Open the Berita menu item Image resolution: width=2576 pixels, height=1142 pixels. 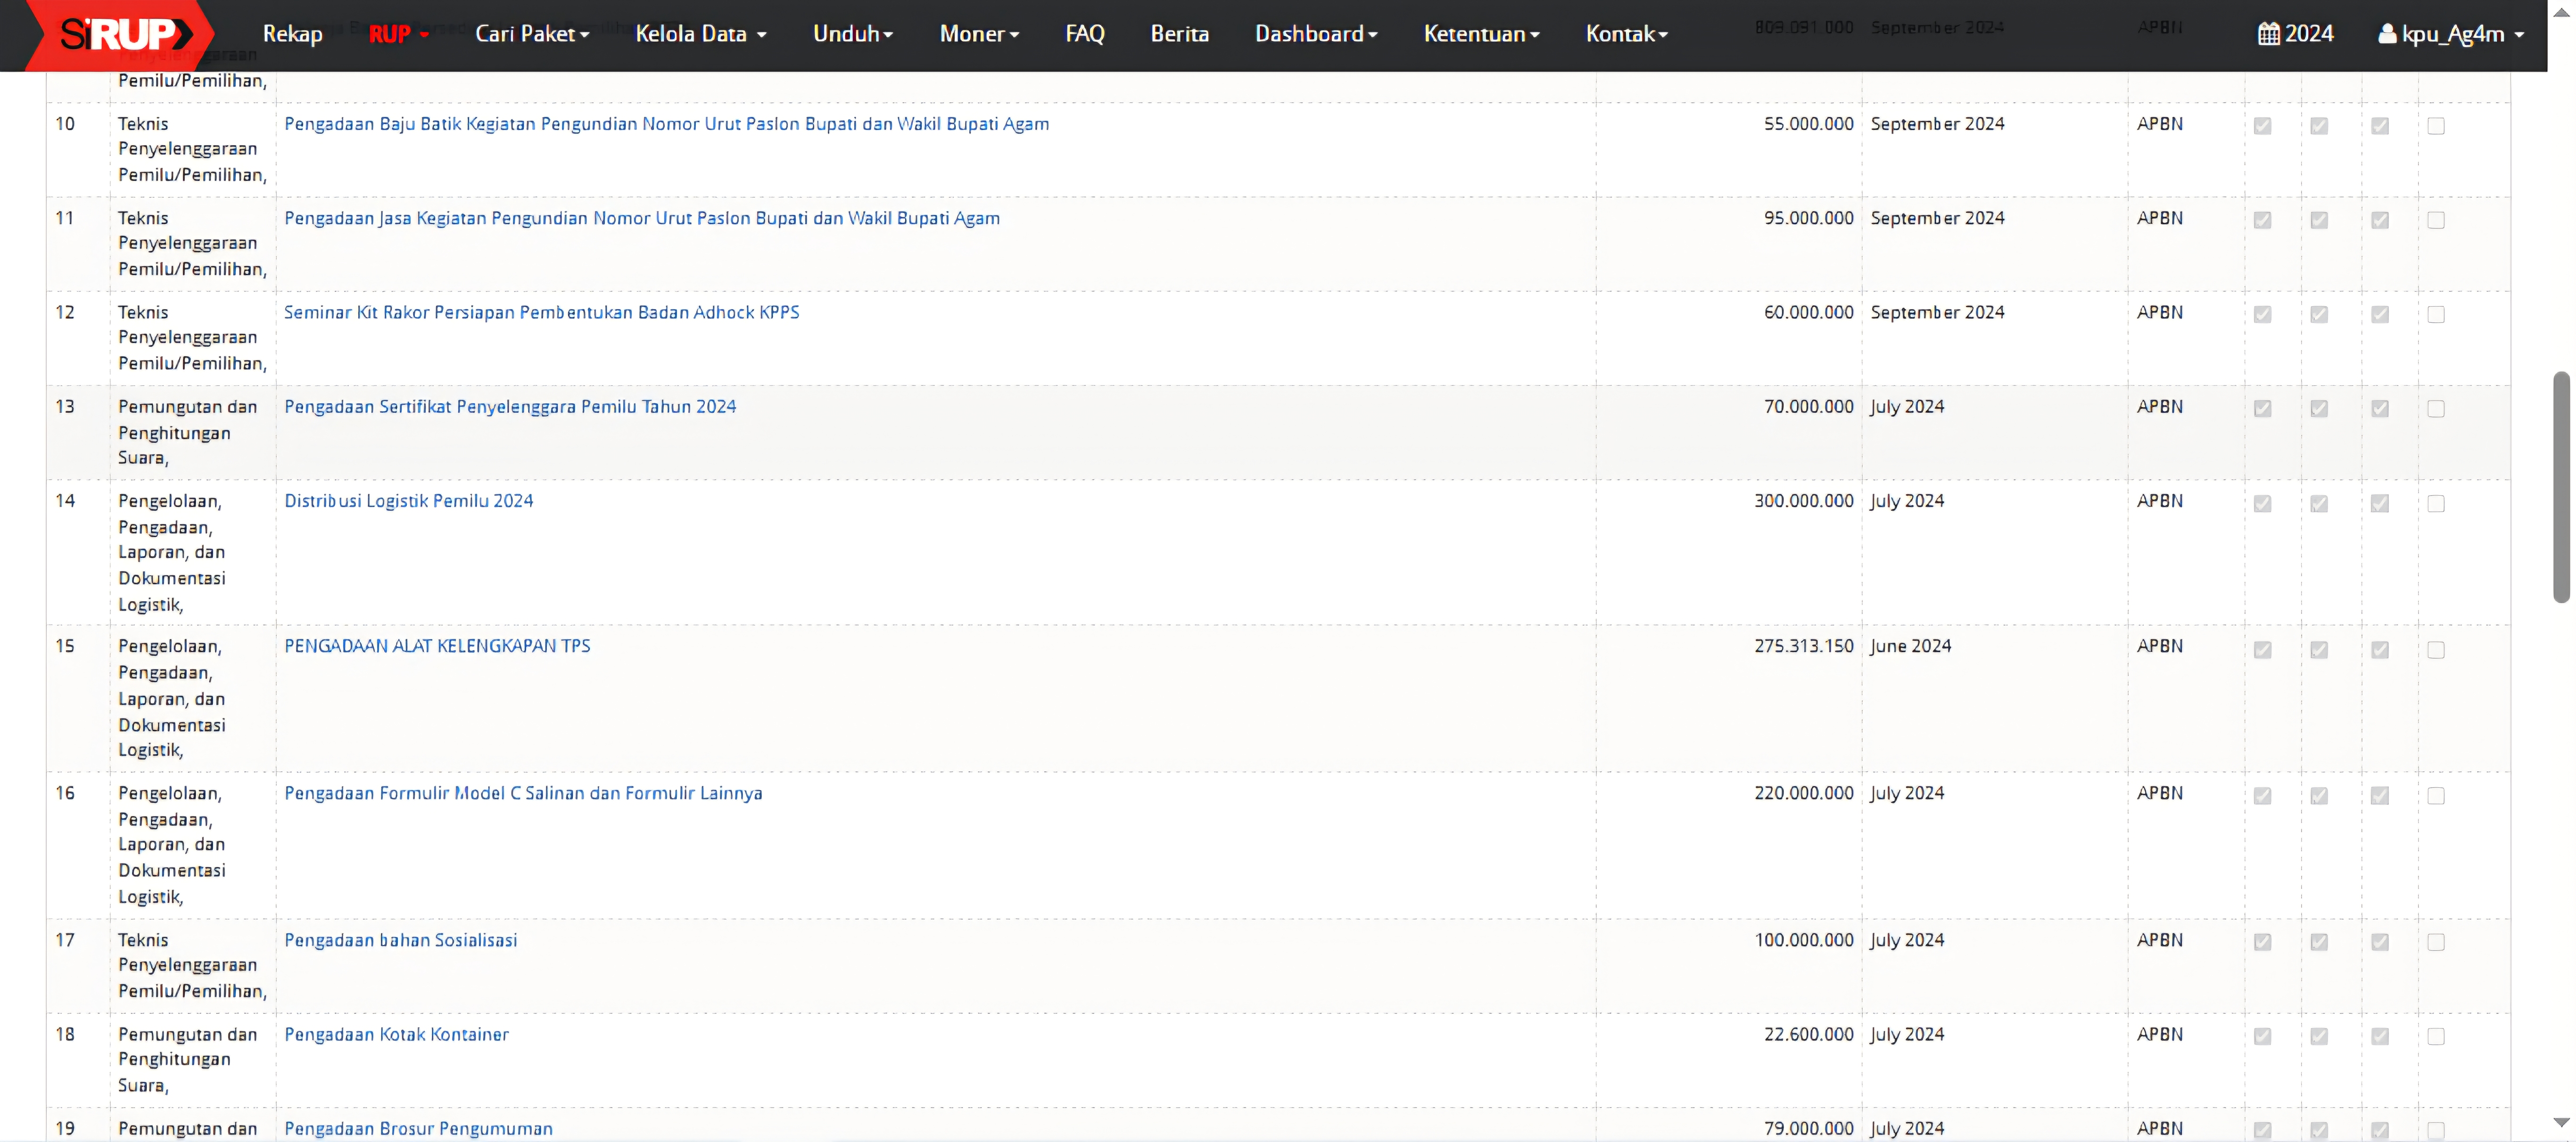(1179, 34)
